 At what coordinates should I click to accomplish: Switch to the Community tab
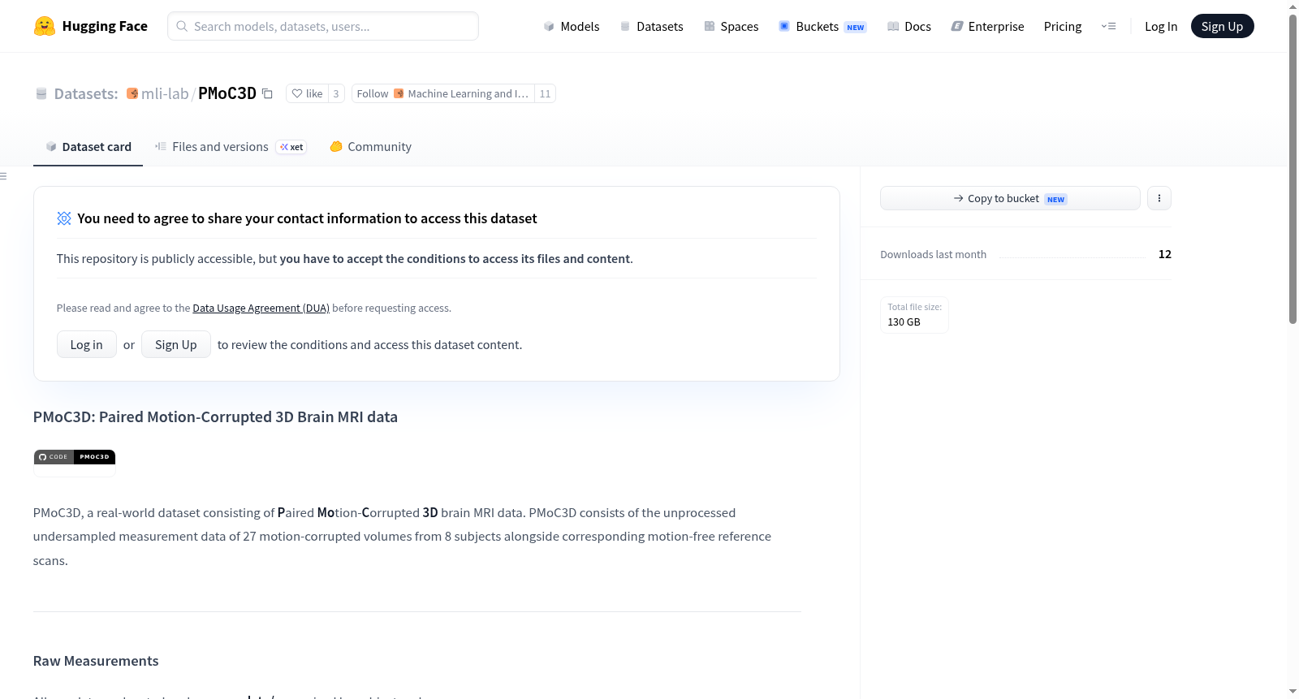tap(371, 147)
